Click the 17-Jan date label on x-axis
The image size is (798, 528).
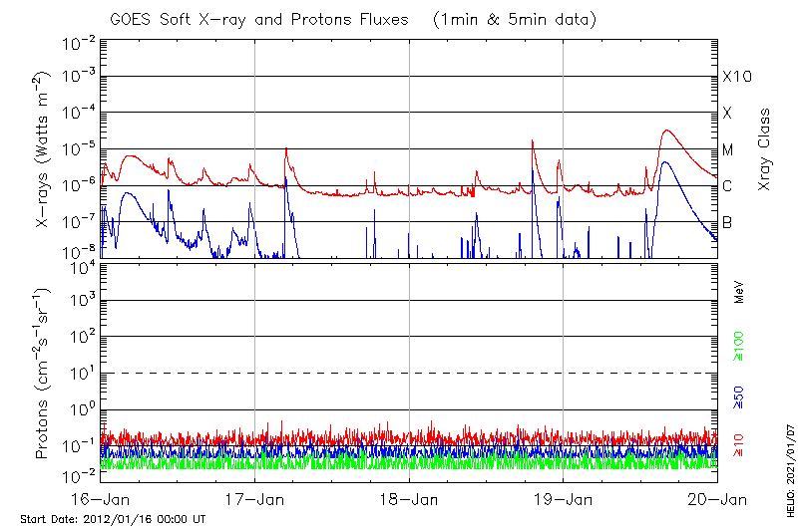pos(255,500)
